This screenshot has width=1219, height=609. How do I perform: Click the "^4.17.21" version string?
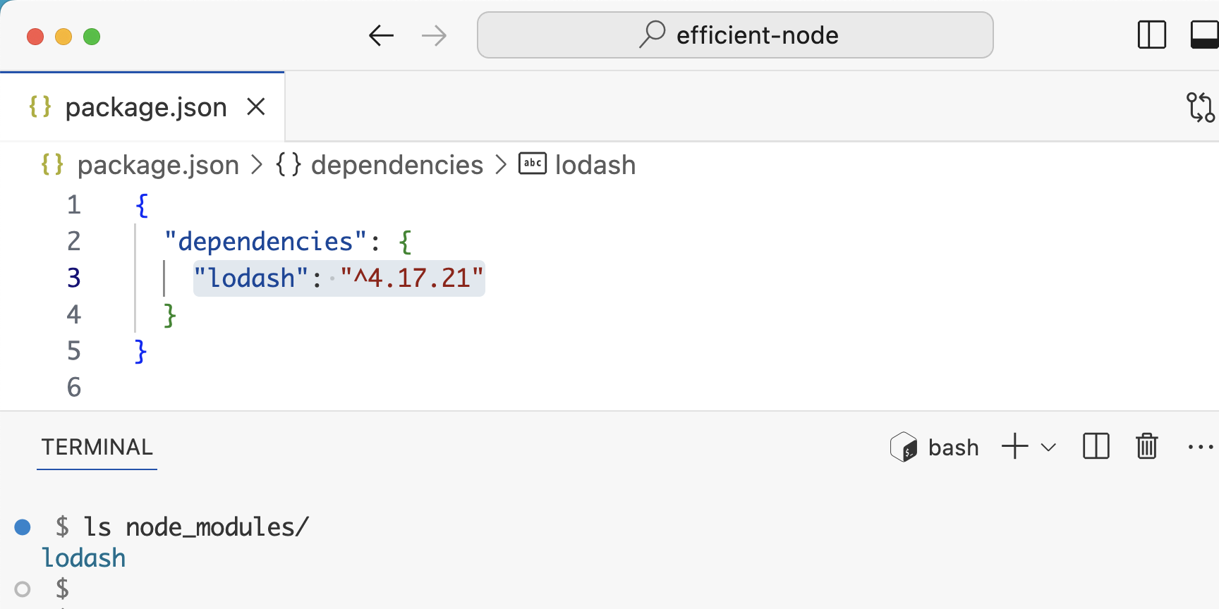[412, 278]
